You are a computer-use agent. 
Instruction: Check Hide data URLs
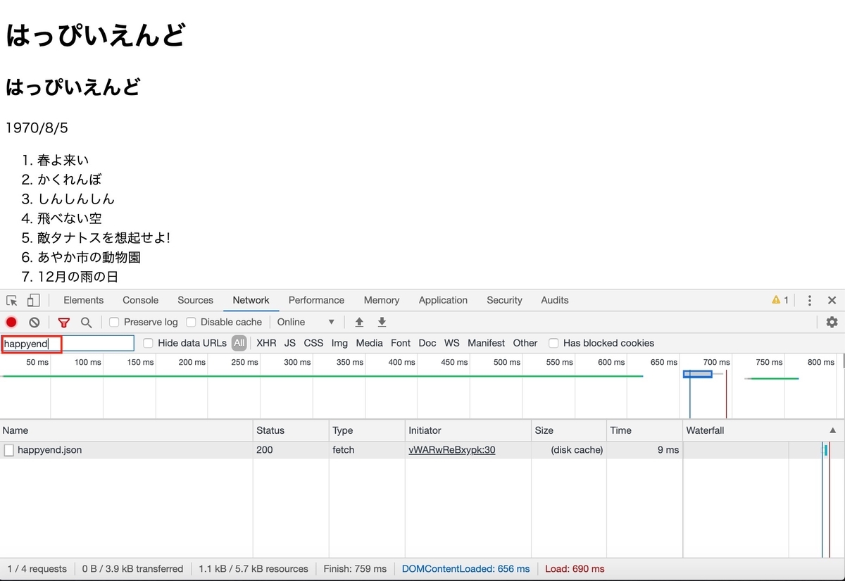click(x=148, y=343)
